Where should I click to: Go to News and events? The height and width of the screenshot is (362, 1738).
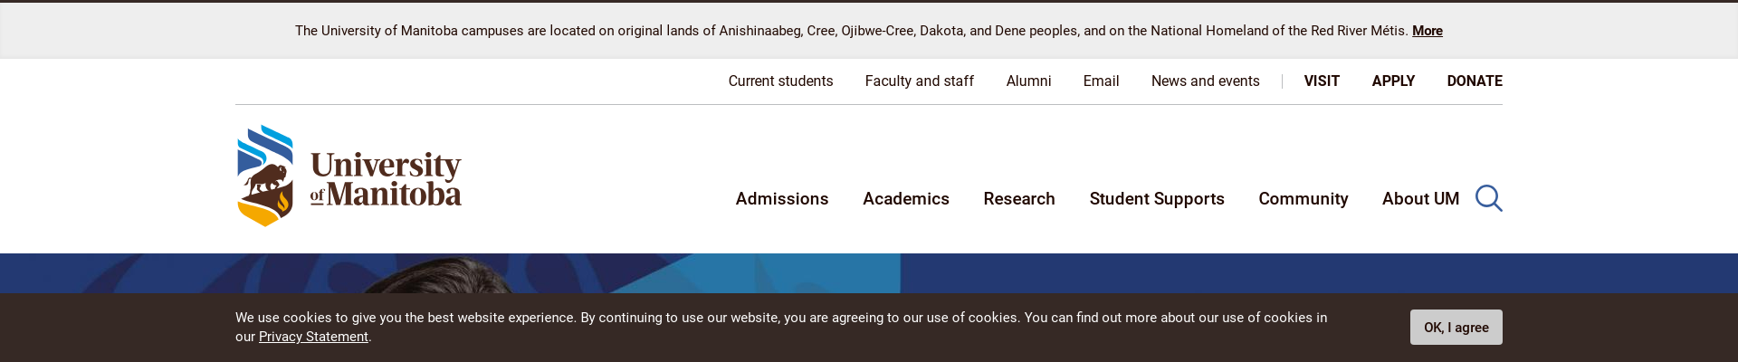[1205, 81]
